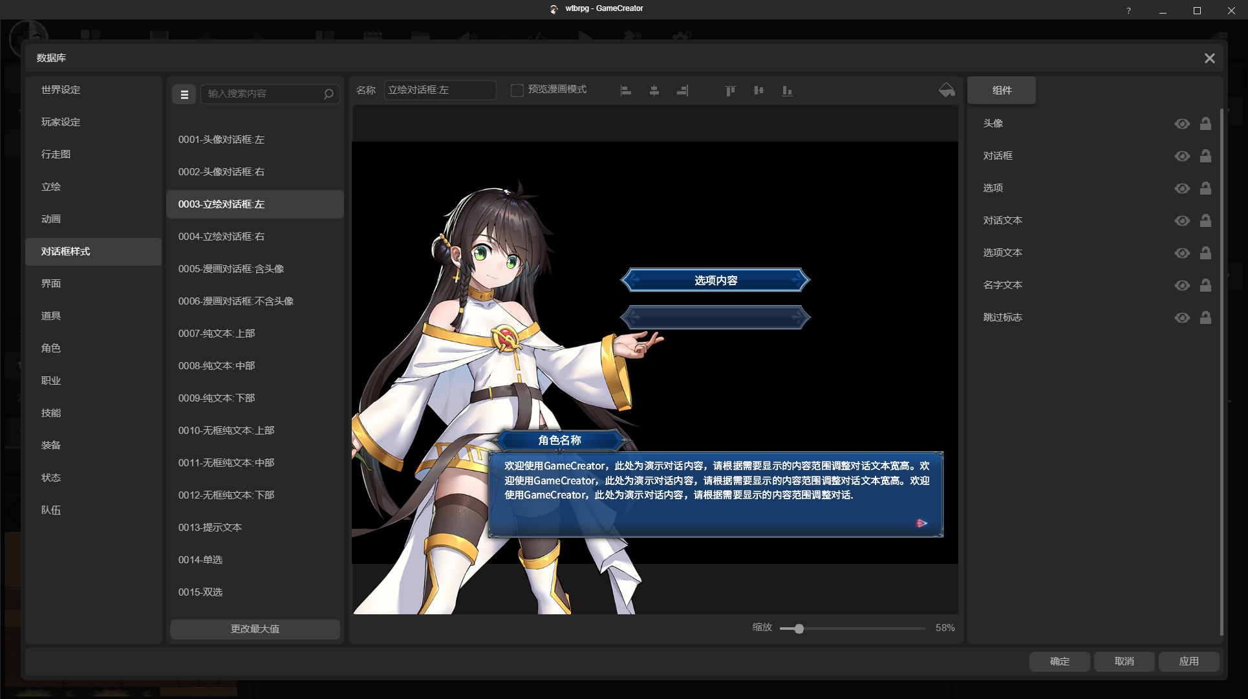Open 角色 category
The width and height of the screenshot is (1248, 699).
[x=93, y=349]
